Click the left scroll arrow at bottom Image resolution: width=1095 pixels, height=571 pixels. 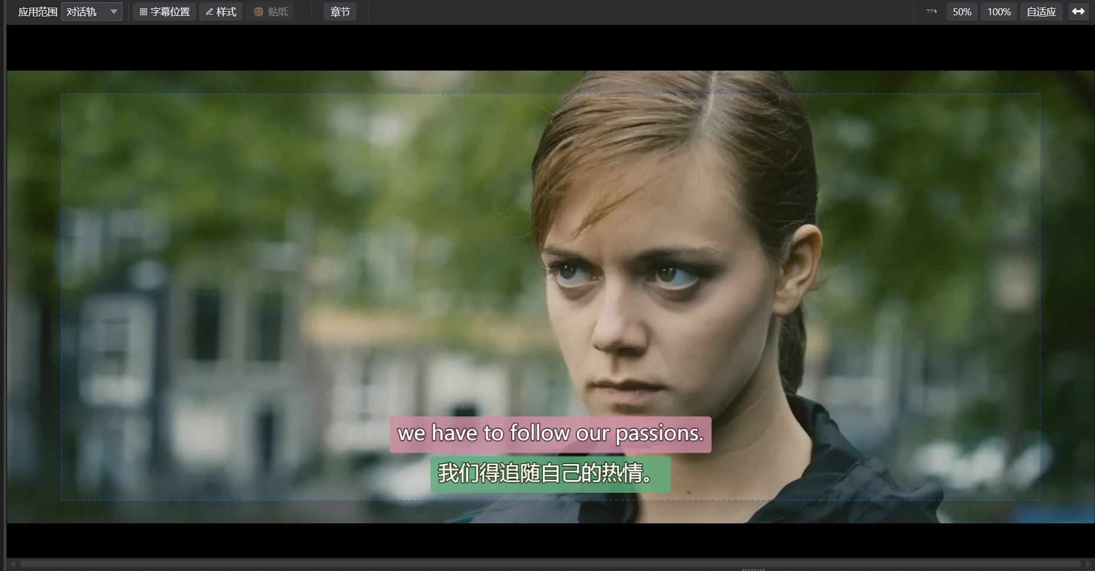(12, 564)
